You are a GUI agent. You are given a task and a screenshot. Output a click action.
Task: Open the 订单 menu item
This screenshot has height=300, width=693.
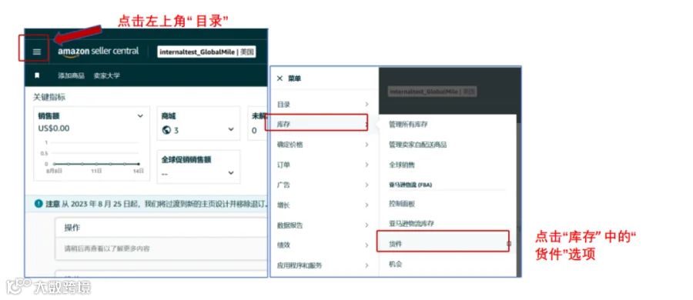324,165
